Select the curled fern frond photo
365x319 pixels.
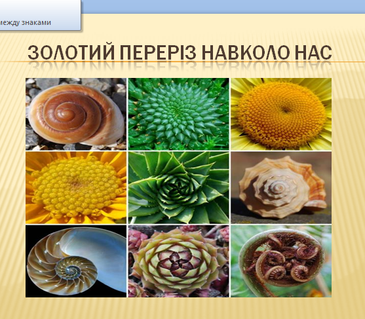pyautogui.click(x=281, y=261)
